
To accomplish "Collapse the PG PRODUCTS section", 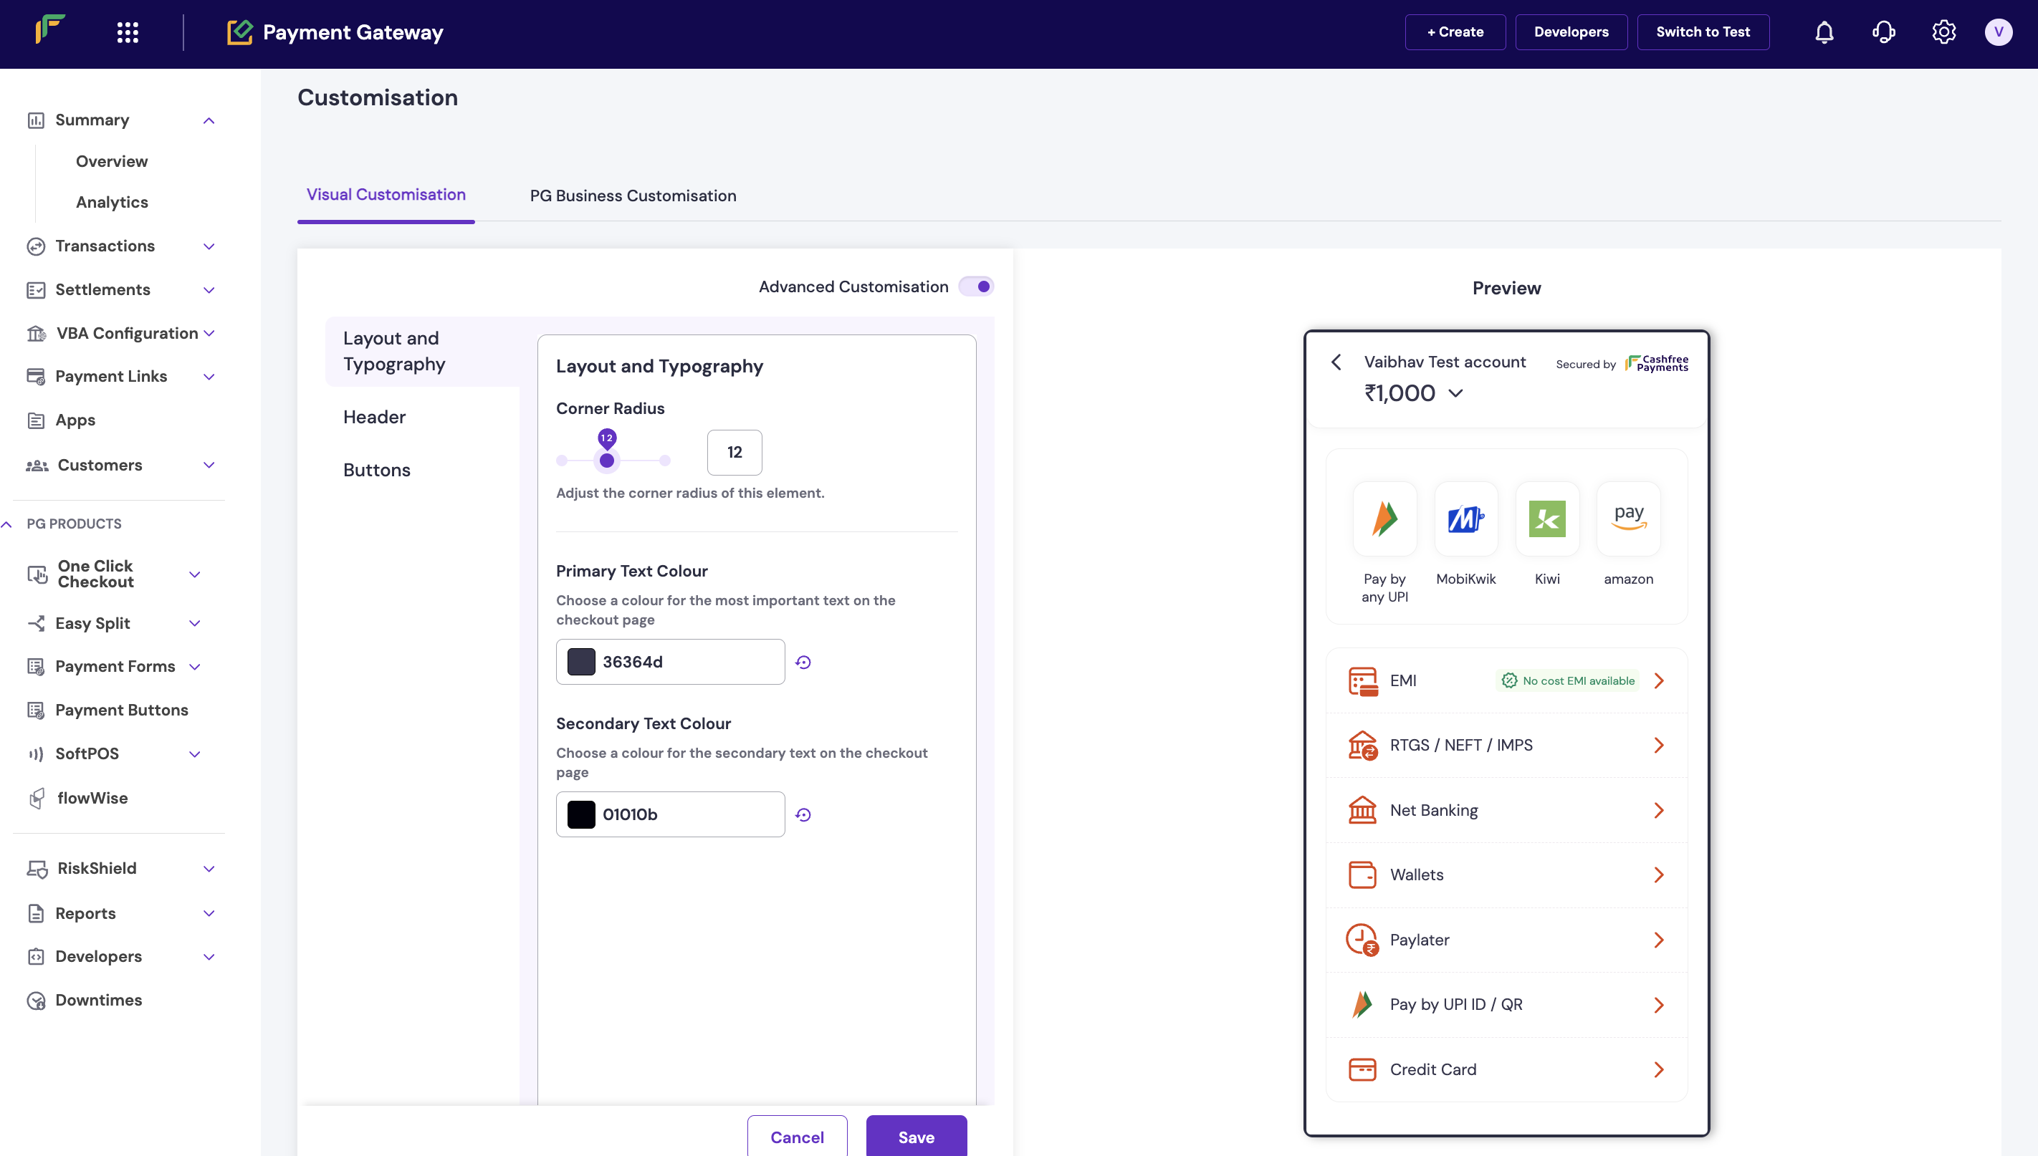I will pyautogui.click(x=7, y=524).
